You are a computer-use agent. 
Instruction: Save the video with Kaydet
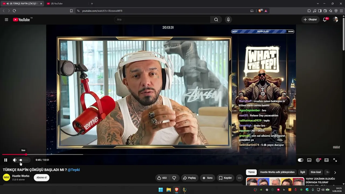click(x=225, y=178)
